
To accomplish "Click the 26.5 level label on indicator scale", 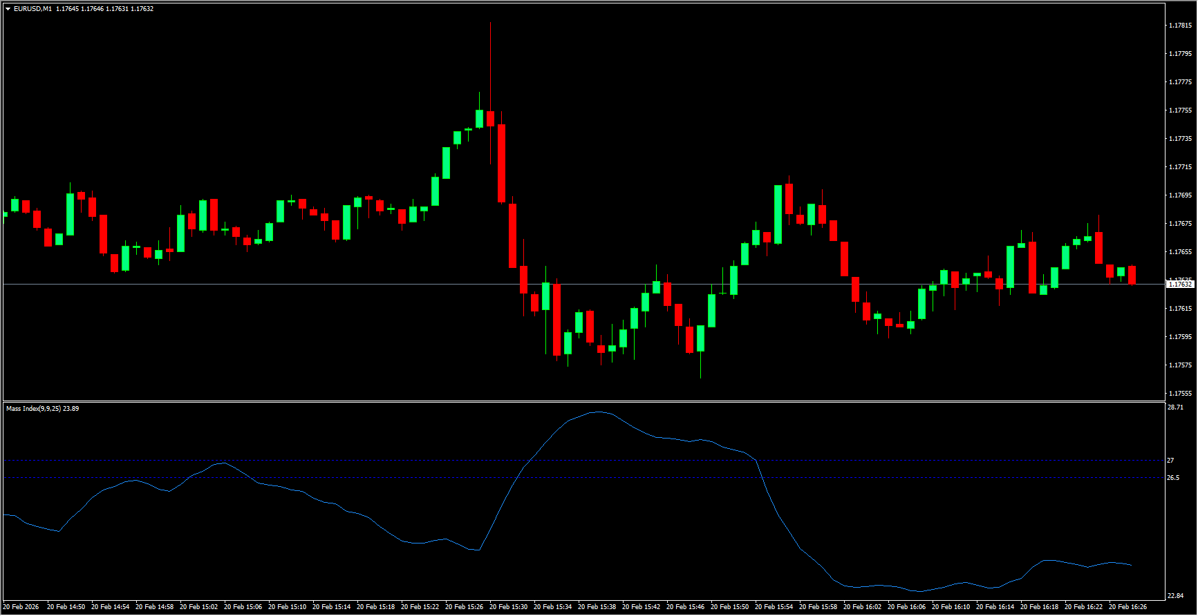I will click(x=1173, y=478).
